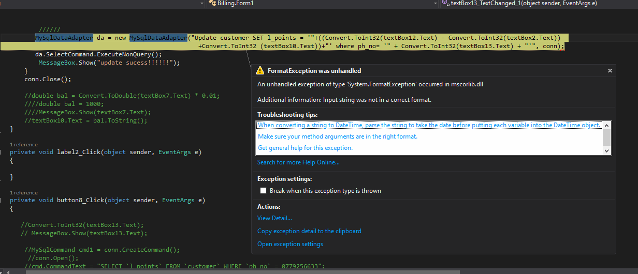This screenshot has width=638, height=274.
Task: Click 'Search for more Help Online...'
Action: pyautogui.click(x=298, y=162)
